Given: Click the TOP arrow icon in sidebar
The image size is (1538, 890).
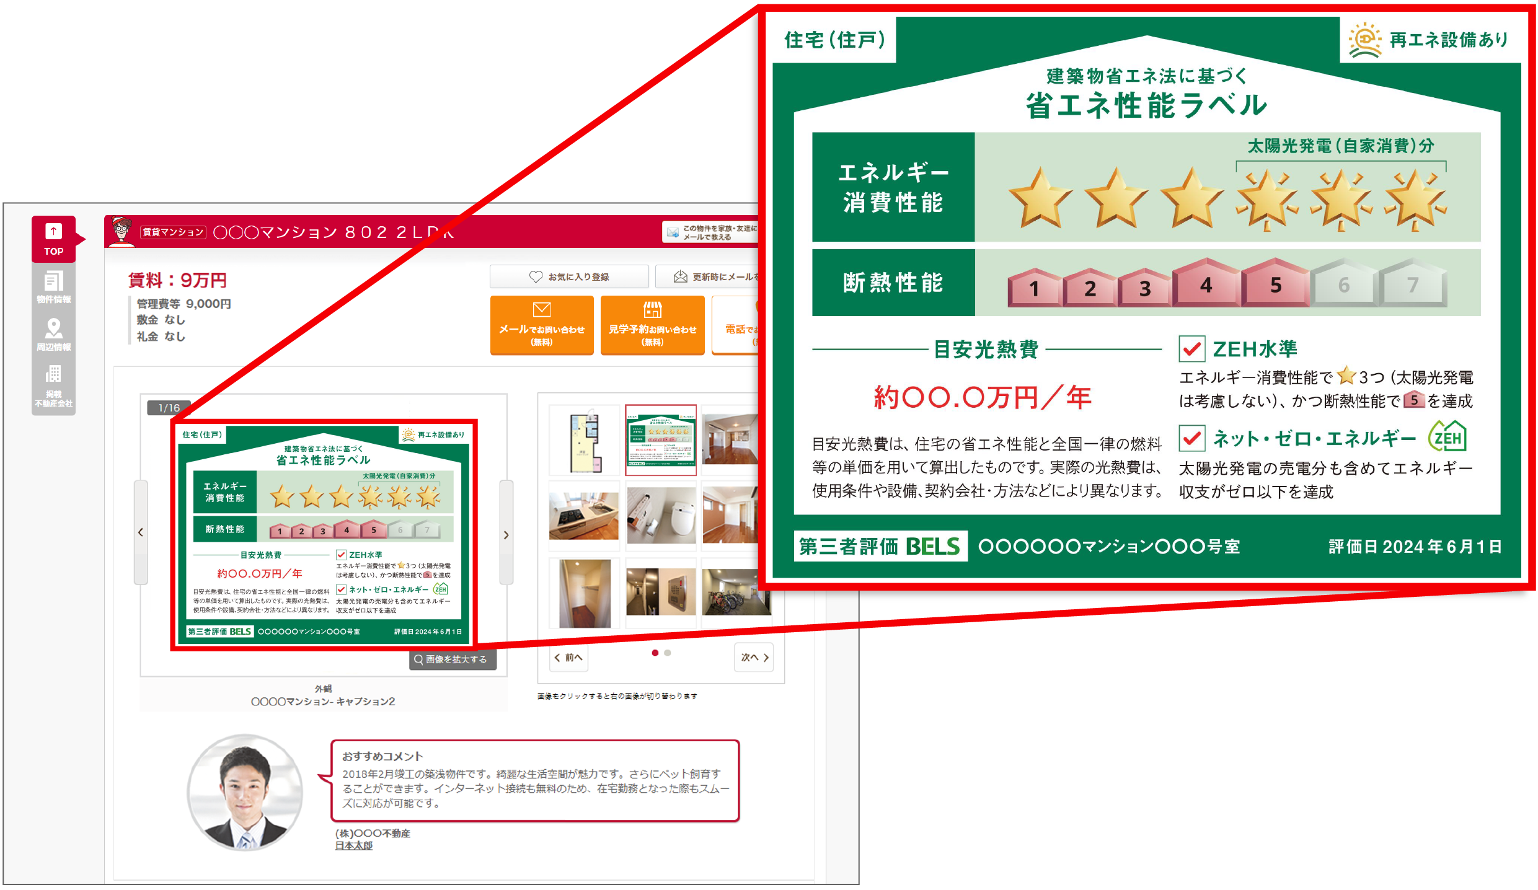Looking at the screenshot, I should (53, 231).
